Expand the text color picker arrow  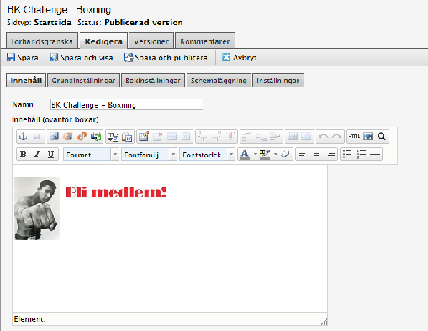coord(255,154)
